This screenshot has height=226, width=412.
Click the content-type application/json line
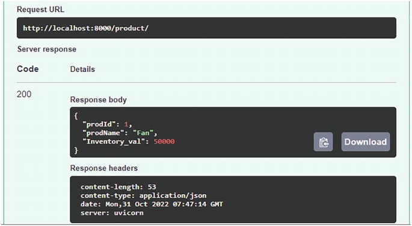tap(144, 195)
